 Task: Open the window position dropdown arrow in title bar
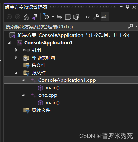121,7
